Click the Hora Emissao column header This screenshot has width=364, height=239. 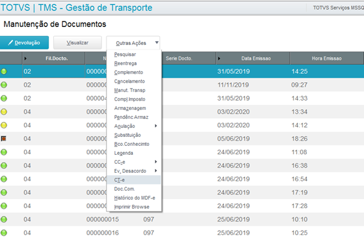pyautogui.click(x=326, y=58)
